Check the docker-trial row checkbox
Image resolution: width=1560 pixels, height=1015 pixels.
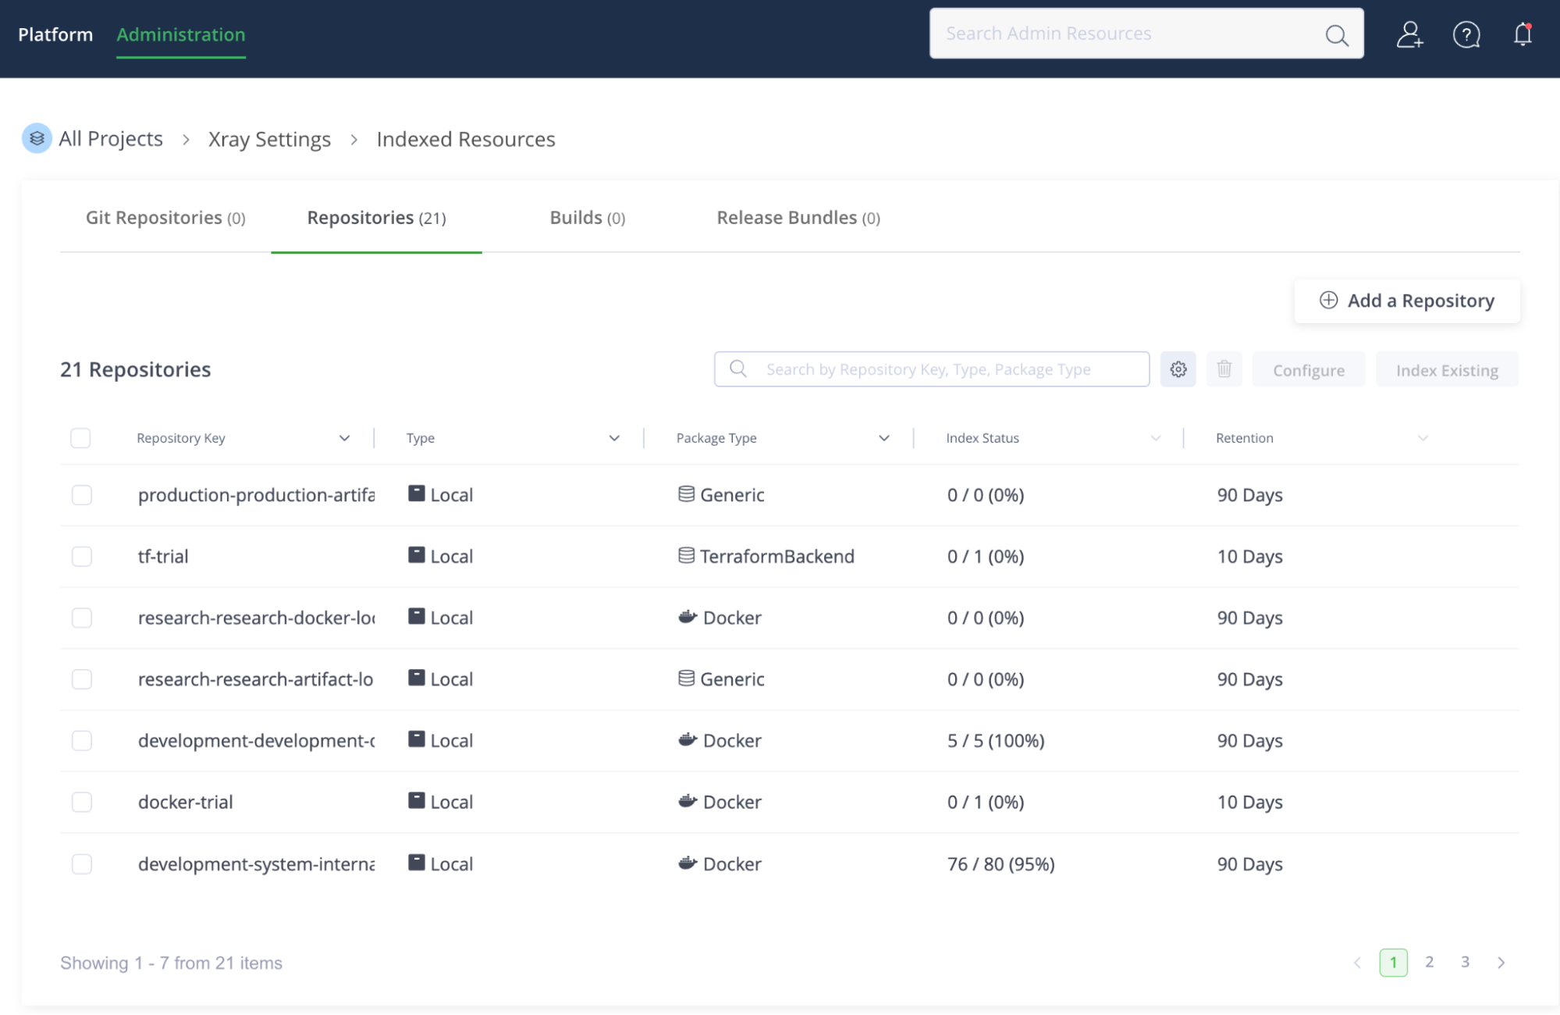[82, 802]
